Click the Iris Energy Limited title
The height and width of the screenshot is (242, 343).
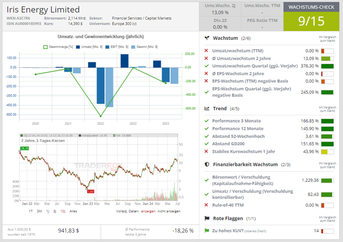tap(43, 10)
